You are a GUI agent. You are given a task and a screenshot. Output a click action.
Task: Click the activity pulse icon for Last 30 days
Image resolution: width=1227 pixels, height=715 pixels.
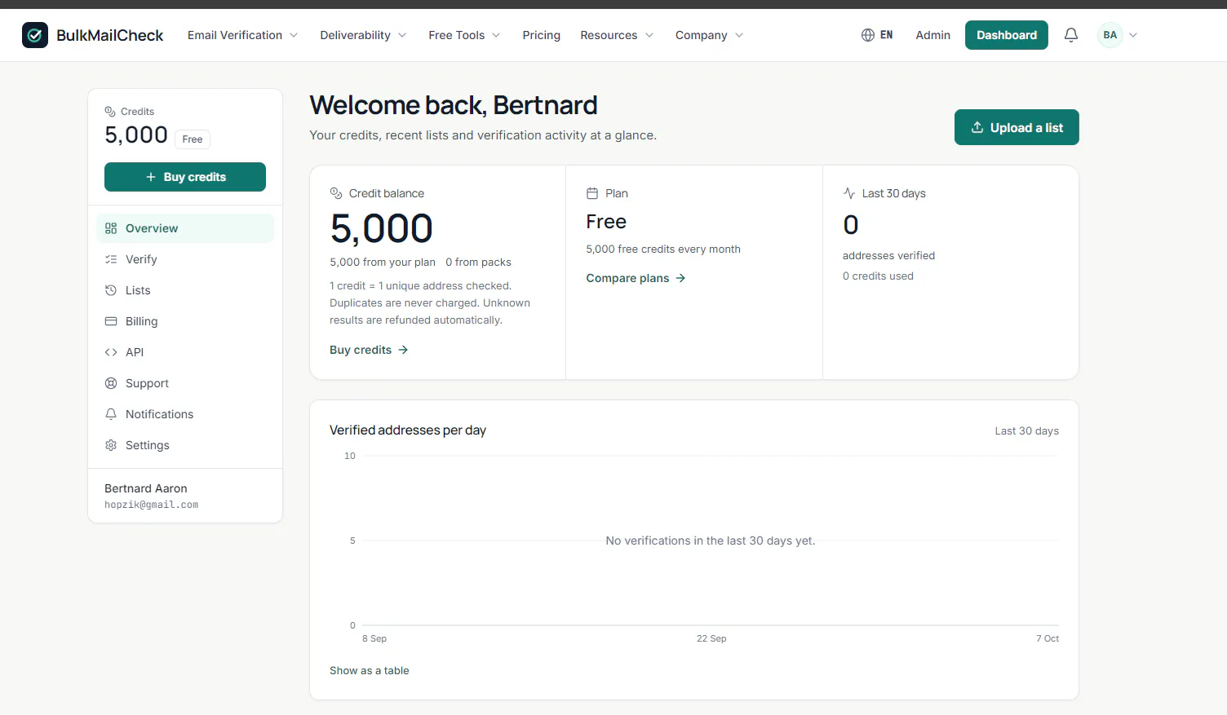tap(849, 193)
